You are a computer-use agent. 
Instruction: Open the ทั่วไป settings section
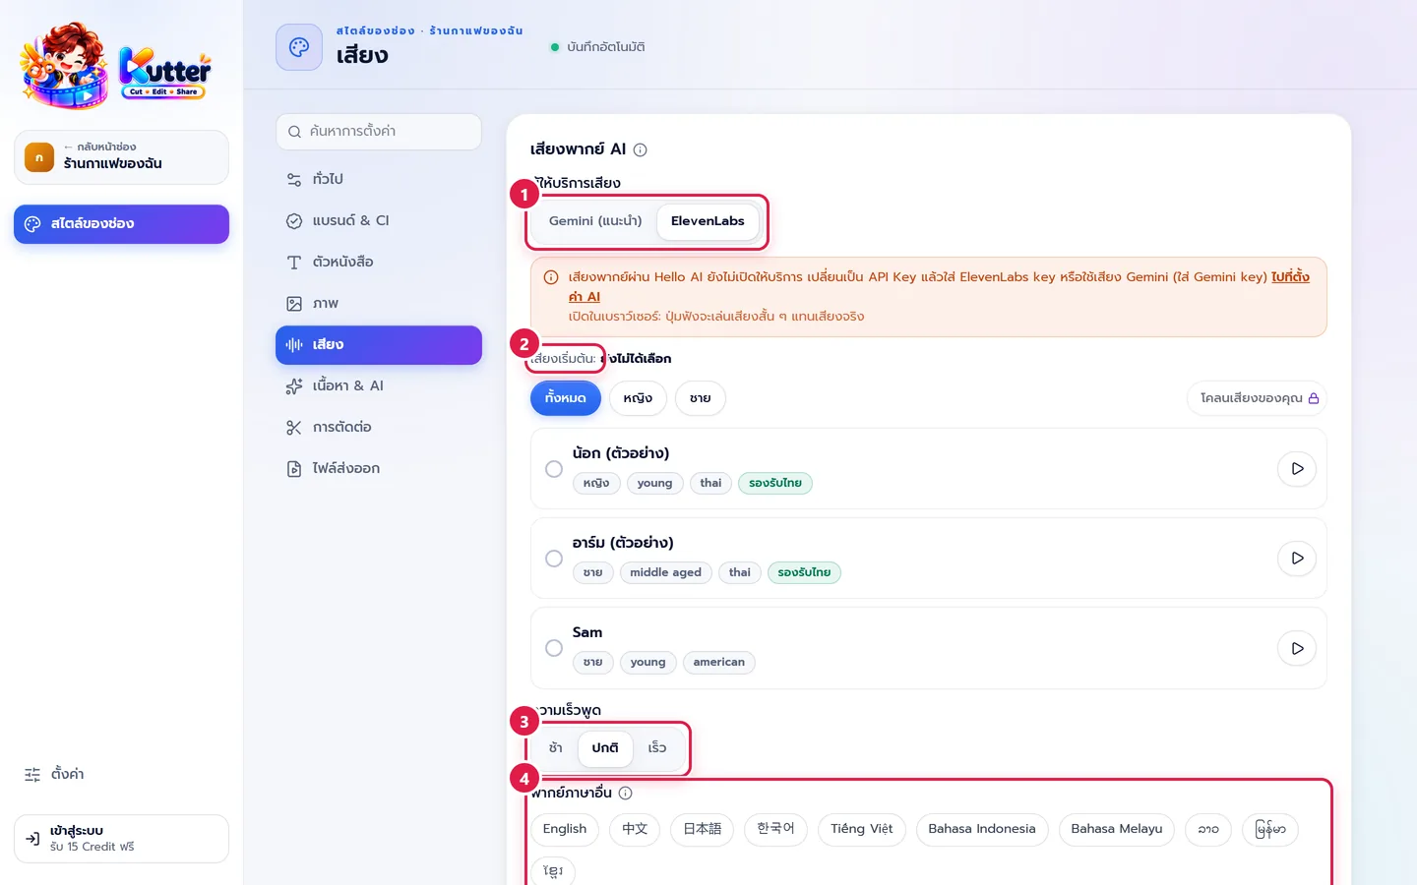click(379, 179)
